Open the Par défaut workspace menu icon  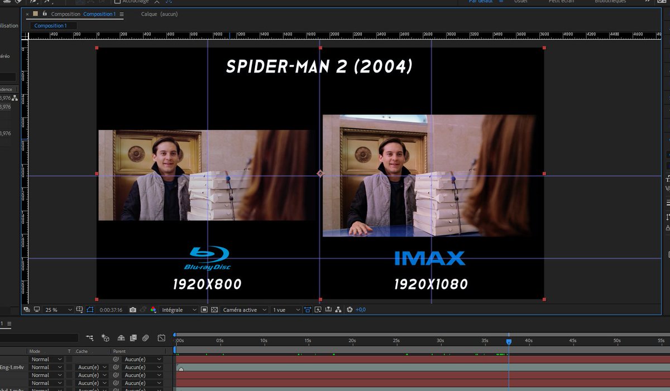pos(501,2)
